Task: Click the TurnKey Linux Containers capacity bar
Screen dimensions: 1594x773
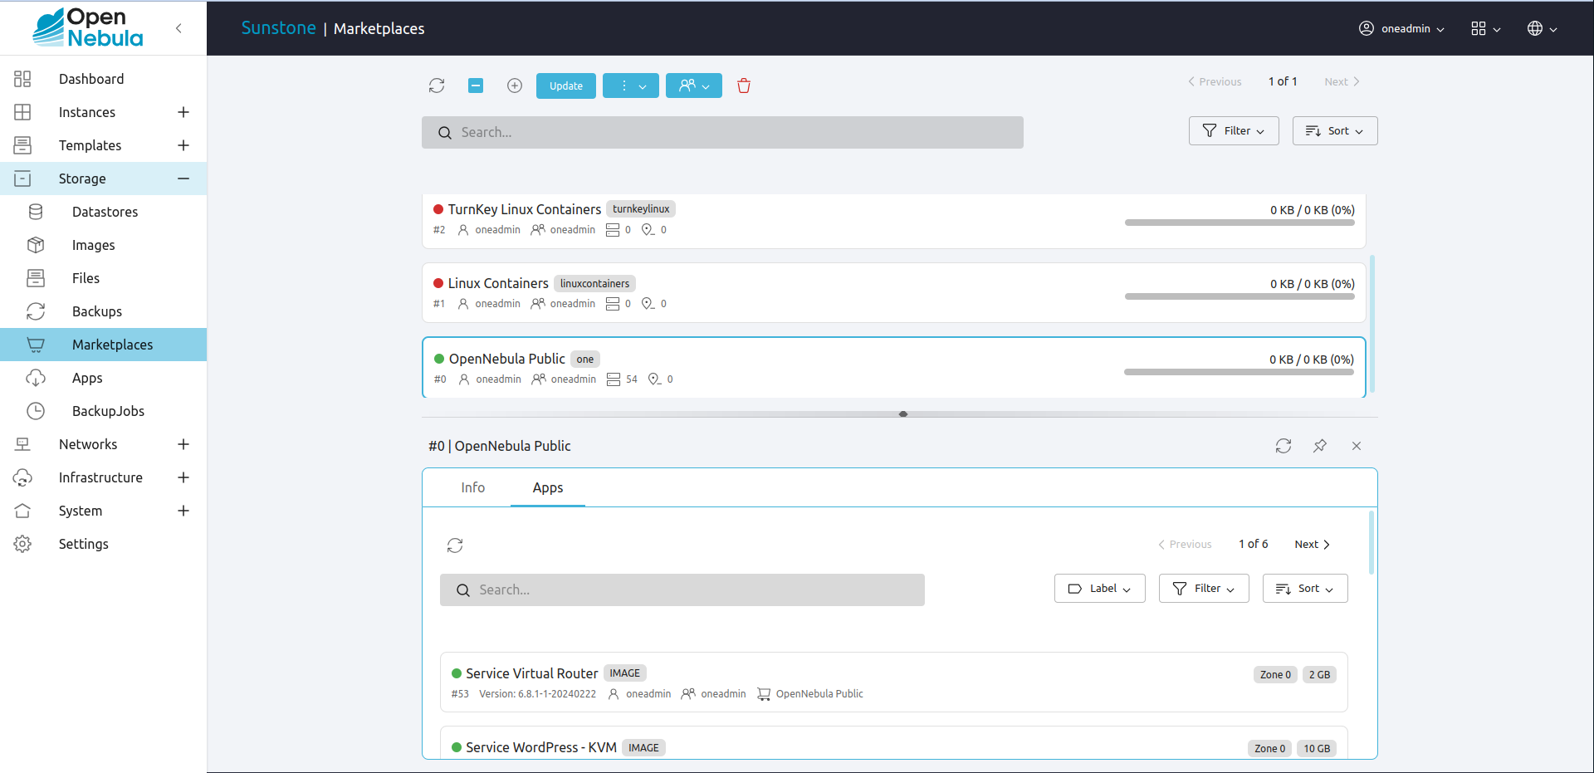Action: (1240, 223)
